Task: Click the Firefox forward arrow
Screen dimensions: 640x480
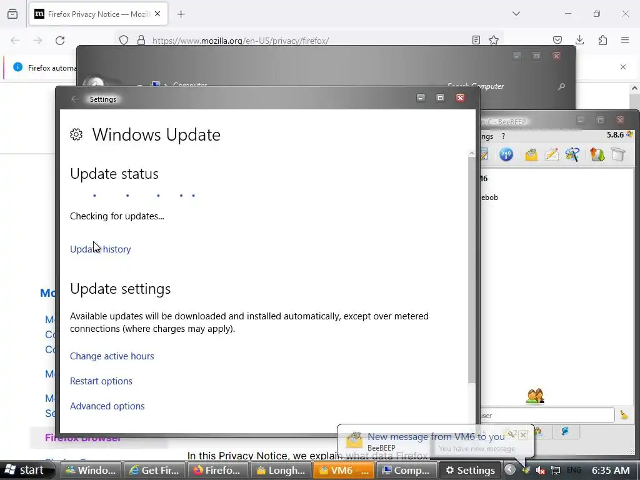Action: click(37, 41)
